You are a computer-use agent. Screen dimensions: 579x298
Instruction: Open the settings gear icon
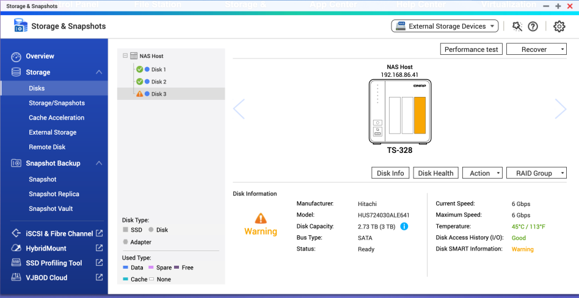point(559,26)
